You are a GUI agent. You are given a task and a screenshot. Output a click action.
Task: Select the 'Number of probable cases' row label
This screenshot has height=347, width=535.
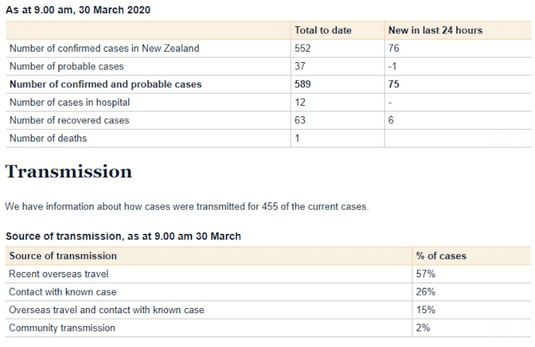(x=66, y=66)
